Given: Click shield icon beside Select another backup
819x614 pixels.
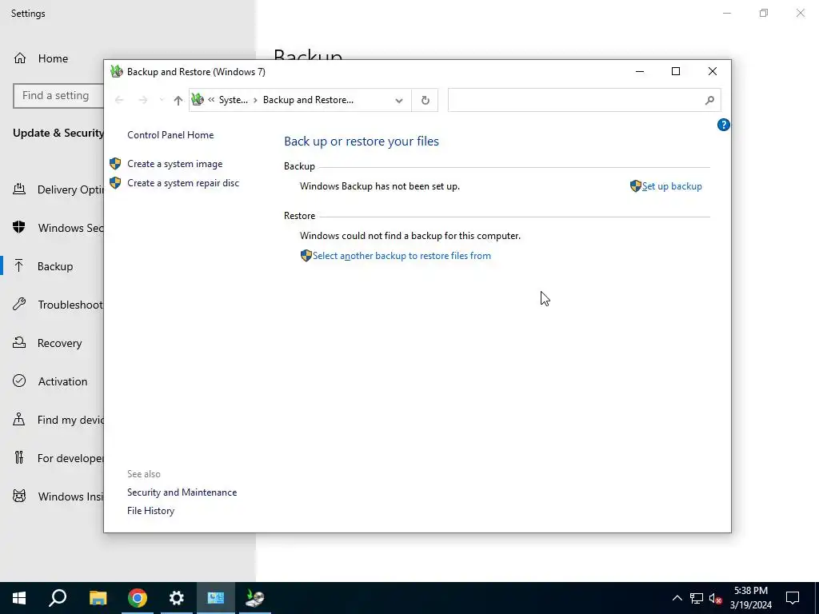Looking at the screenshot, I should [x=306, y=256].
